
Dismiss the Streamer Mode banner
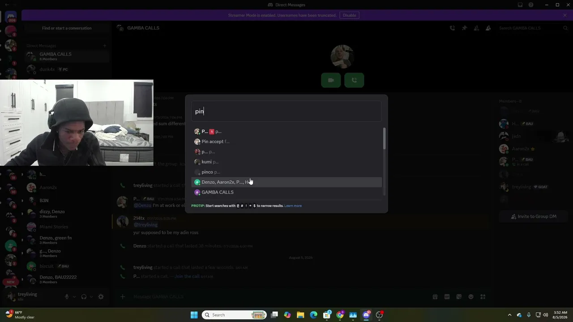[565, 15]
